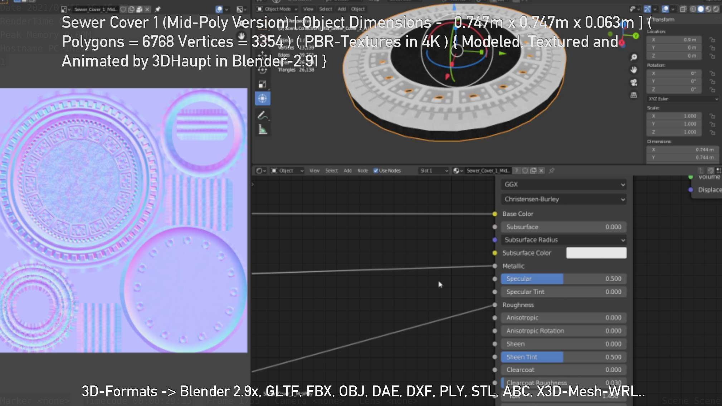Open viewport overlays options arrow
Screen dimensions: 722x406
tap(673, 9)
